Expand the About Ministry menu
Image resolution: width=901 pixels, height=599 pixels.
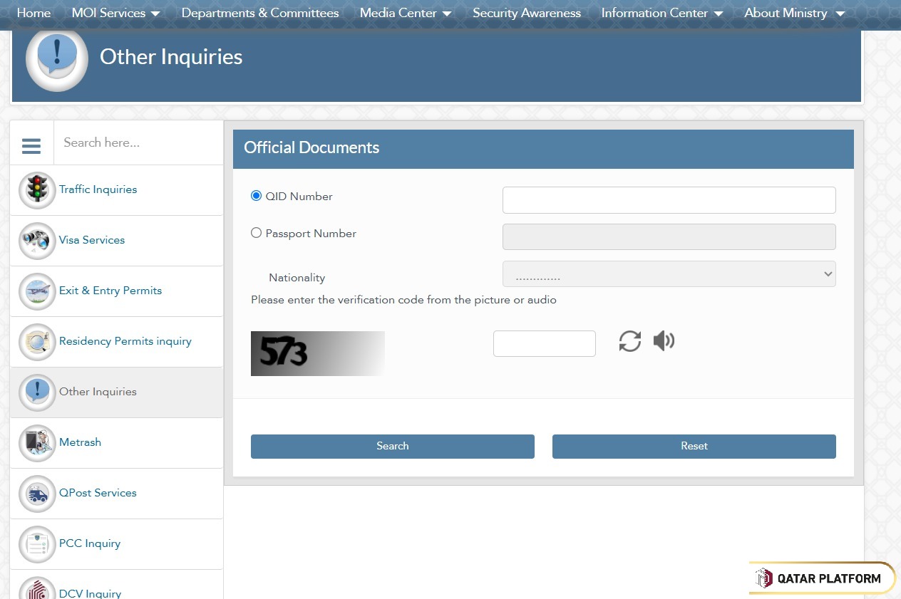tap(793, 12)
